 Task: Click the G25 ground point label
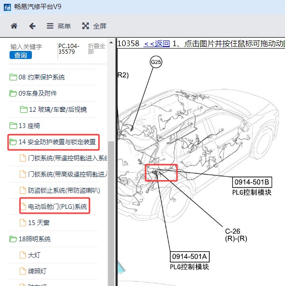[156, 62]
